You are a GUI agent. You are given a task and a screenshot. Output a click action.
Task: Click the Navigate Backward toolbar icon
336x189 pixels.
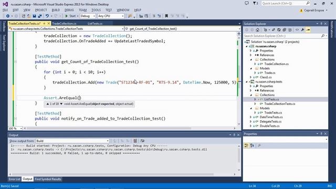click(8, 16)
